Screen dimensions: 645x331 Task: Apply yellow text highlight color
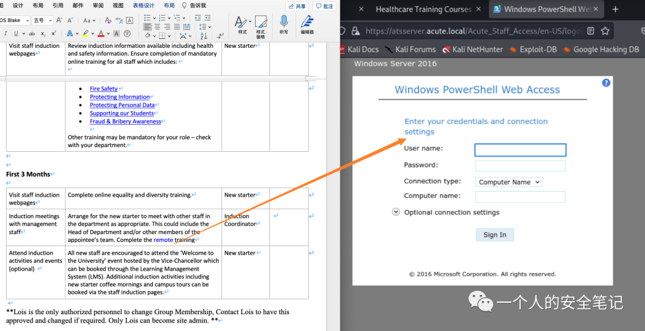(85, 33)
